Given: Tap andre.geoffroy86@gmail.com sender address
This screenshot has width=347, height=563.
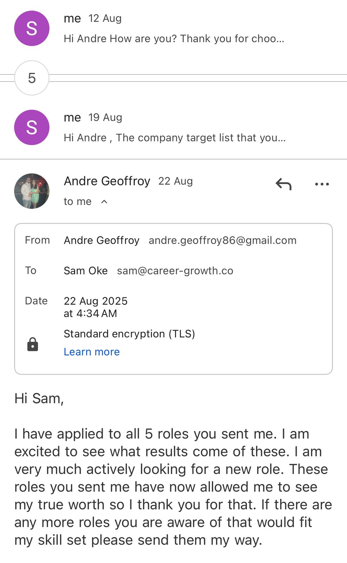Looking at the screenshot, I should [222, 240].
